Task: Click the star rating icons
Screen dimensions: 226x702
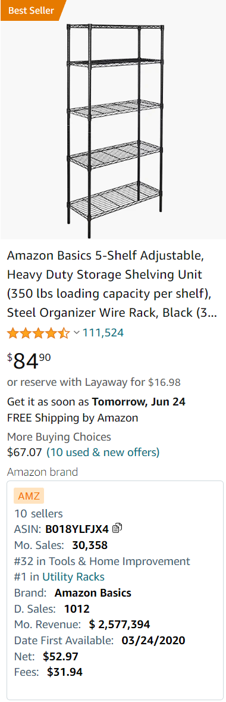Action: click(x=39, y=333)
